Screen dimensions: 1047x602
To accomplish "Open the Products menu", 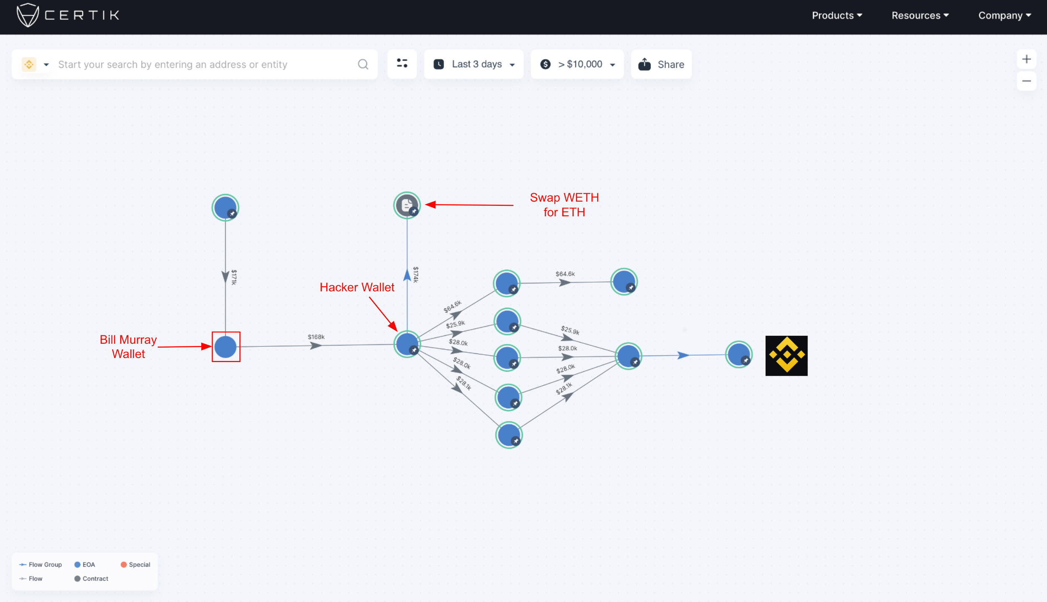I will tap(836, 16).
